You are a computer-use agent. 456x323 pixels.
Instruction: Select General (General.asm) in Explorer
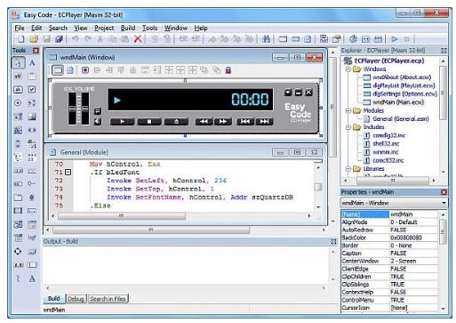[x=401, y=119]
